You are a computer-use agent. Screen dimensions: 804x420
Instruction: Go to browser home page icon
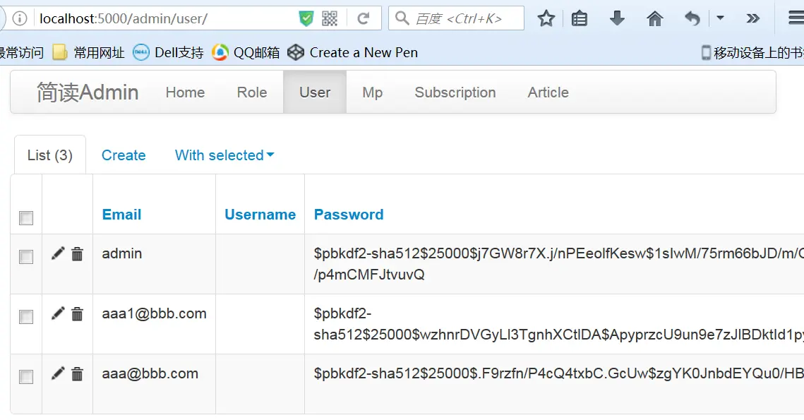click(655, 19)
